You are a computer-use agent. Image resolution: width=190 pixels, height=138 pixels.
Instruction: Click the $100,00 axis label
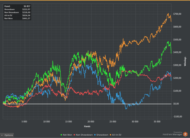[177, 91]
